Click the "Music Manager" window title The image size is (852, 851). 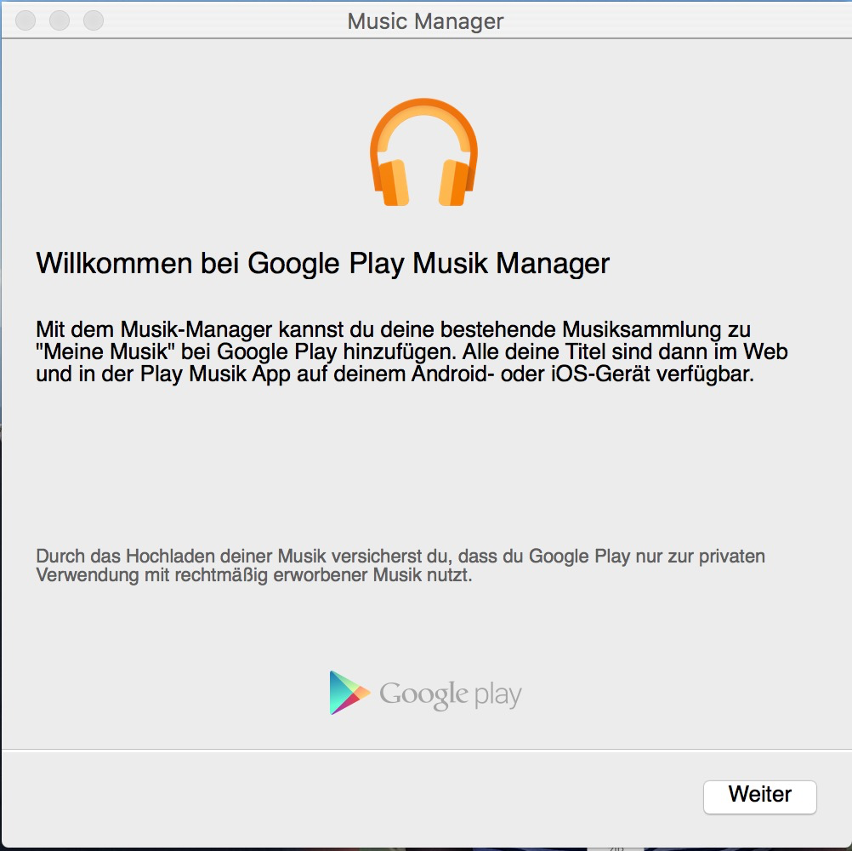click(425, 21)
